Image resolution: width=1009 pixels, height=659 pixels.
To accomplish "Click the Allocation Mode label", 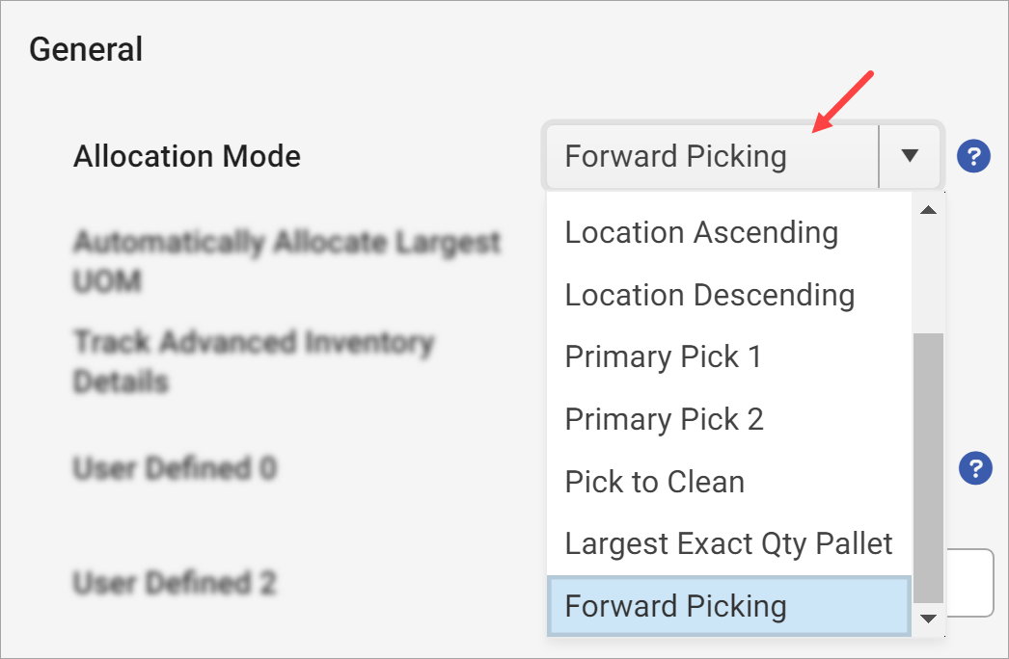I will (185, 156).
